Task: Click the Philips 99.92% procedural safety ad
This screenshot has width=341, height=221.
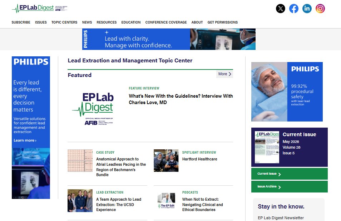Action: tap(287, 92)
